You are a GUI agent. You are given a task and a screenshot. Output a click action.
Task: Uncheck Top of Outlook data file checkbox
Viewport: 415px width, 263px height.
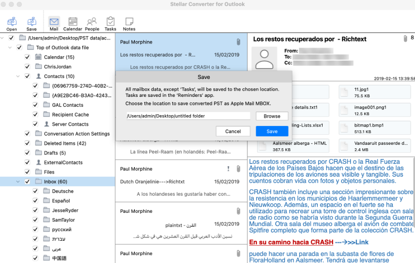19,48
